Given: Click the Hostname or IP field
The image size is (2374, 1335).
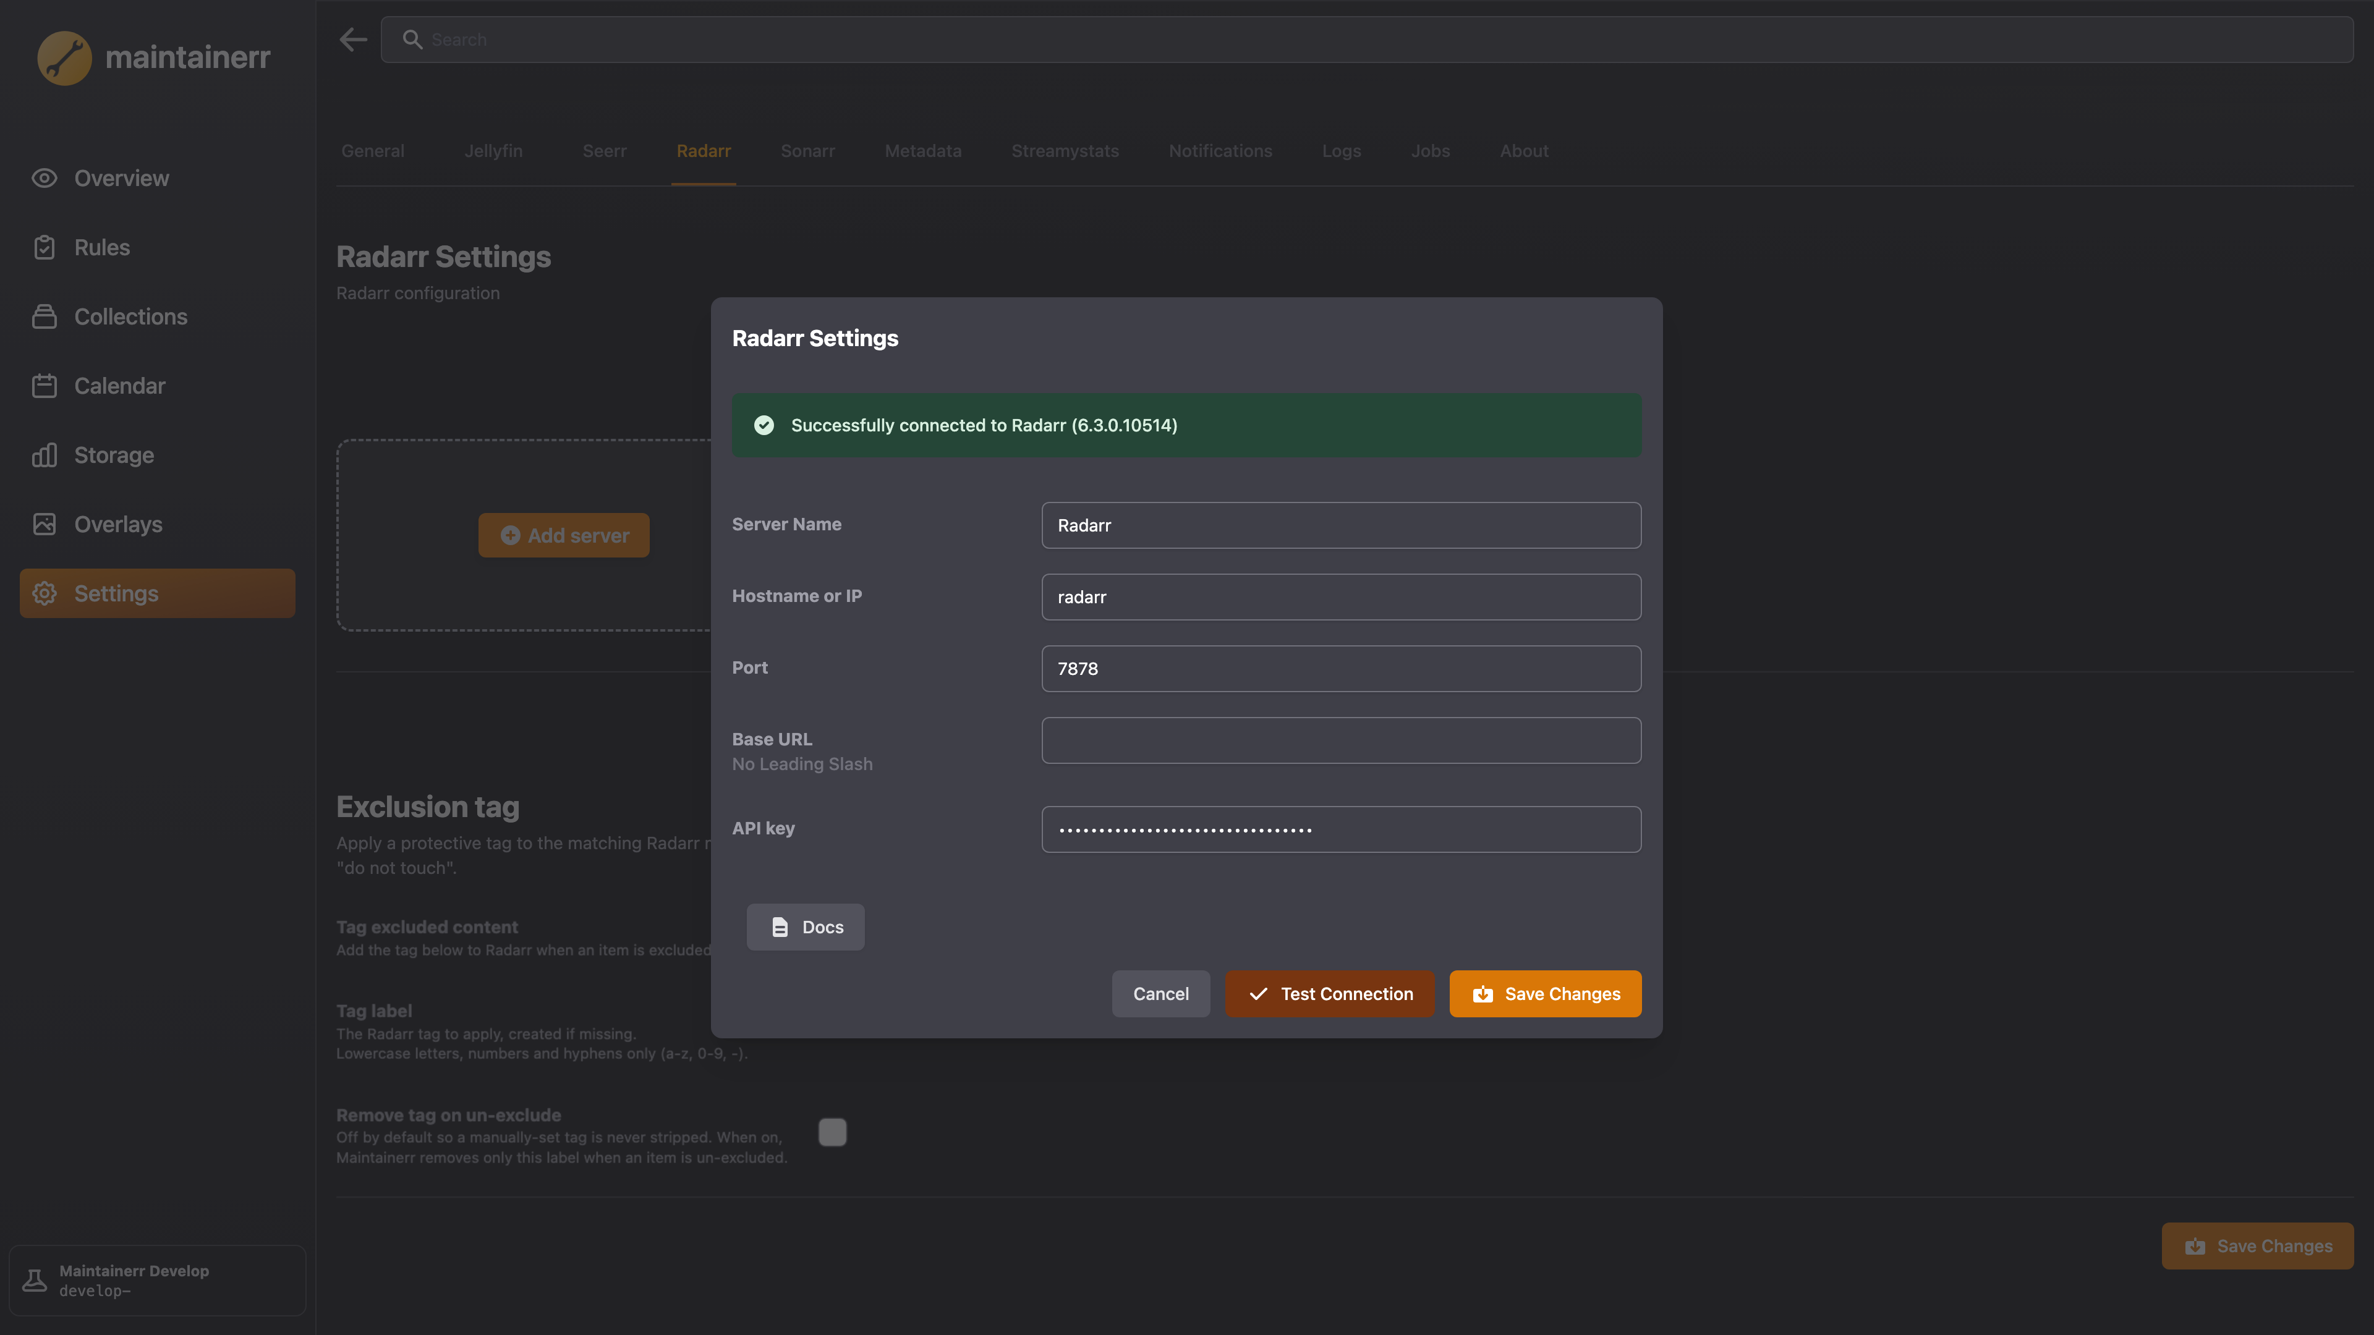Looking at the screenshot, I should point(1341,597).
